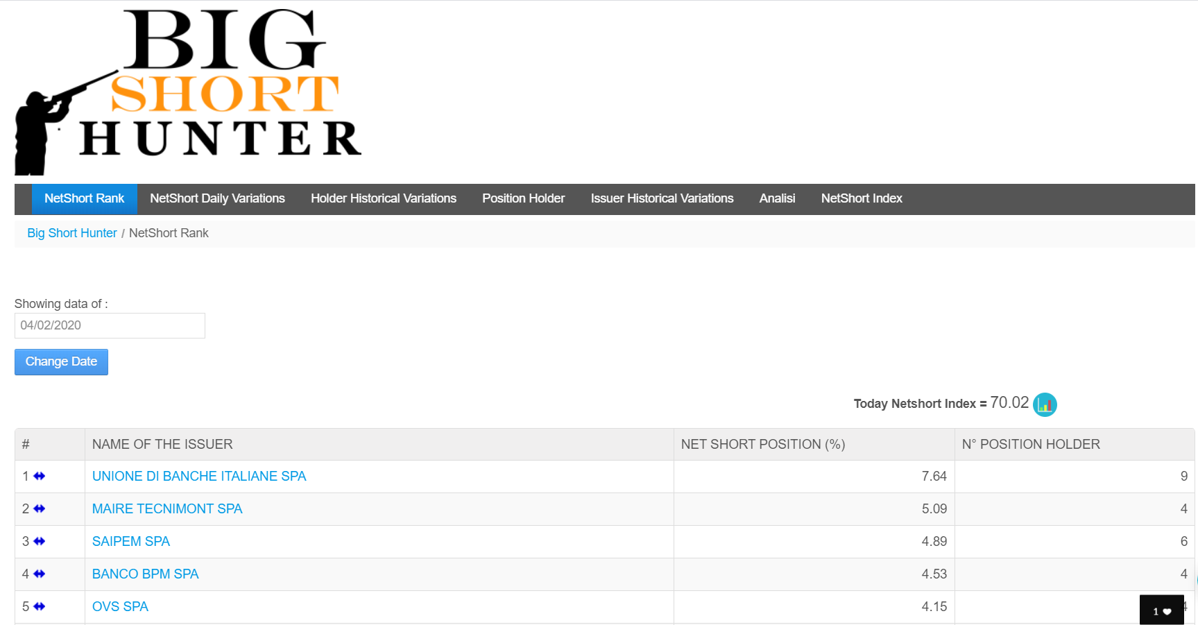Image resolution: width=1198 pixels, height=625 pixels.
Task: Click net short value 7.64
Action: (x=934, y=477)
